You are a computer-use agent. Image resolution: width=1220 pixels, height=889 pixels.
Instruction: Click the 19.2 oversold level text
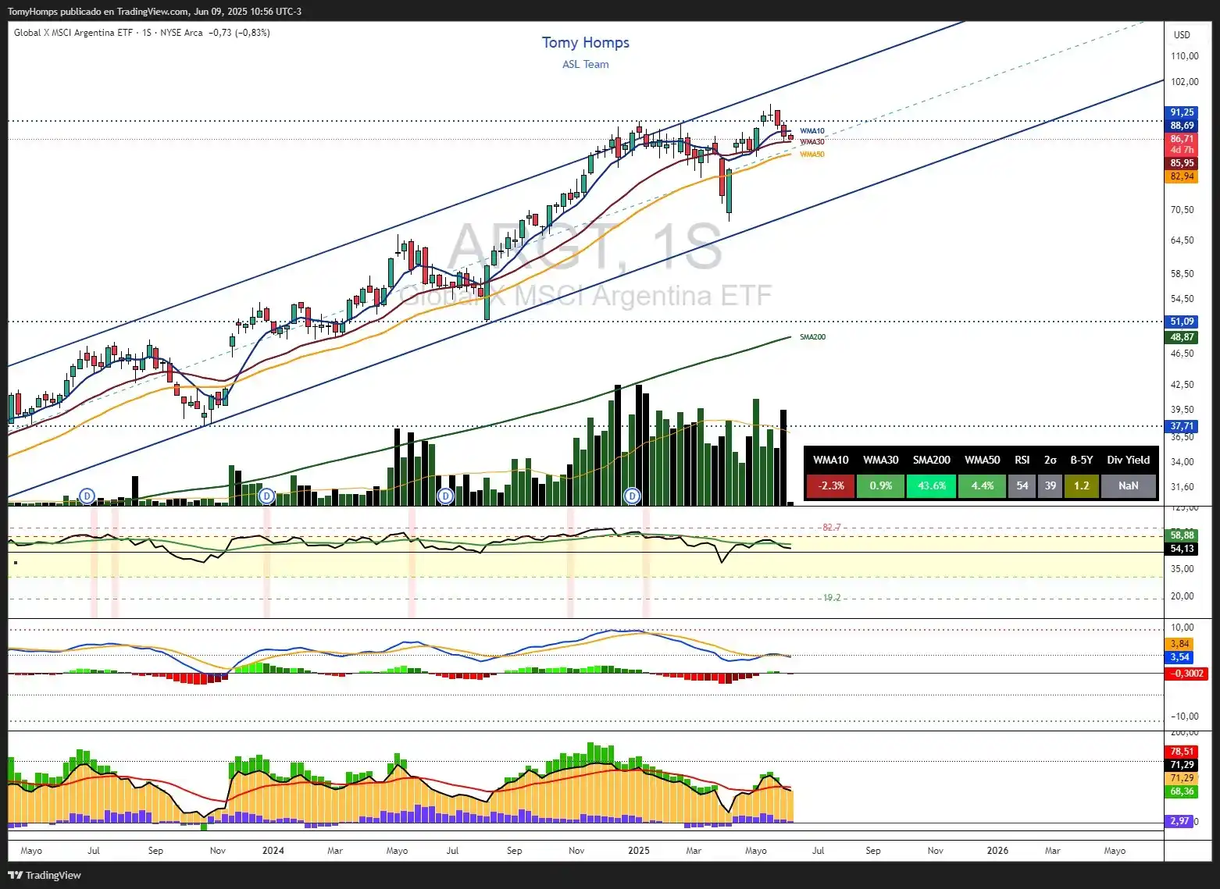click(832, 598)
